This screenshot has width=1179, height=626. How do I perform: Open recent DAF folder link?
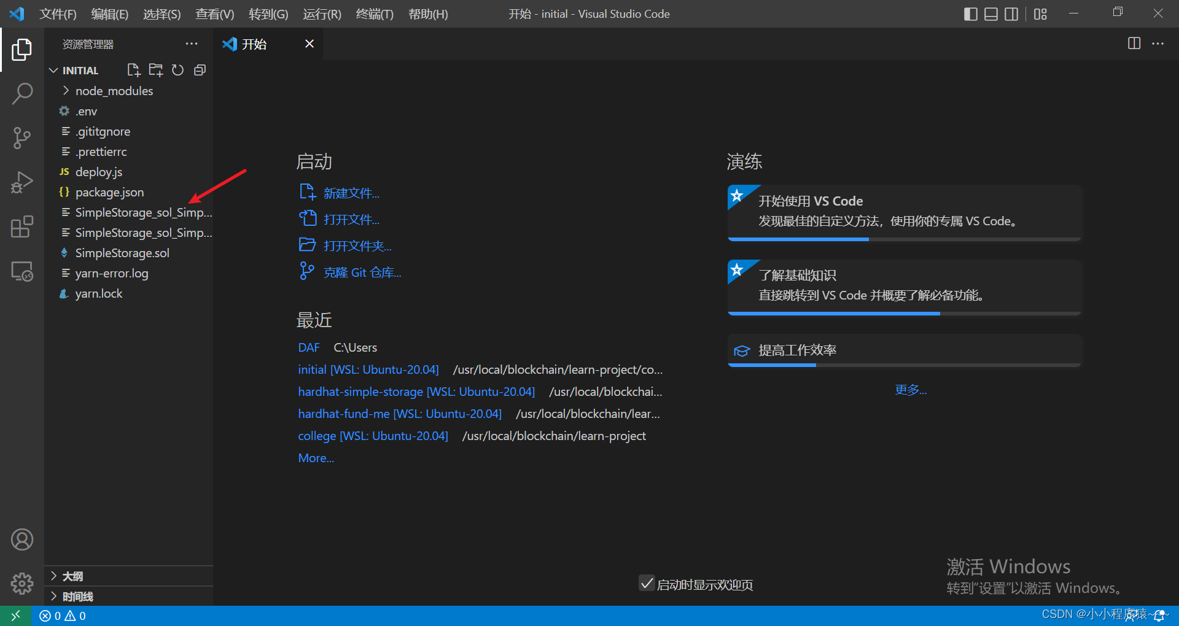tap(309, 347)
